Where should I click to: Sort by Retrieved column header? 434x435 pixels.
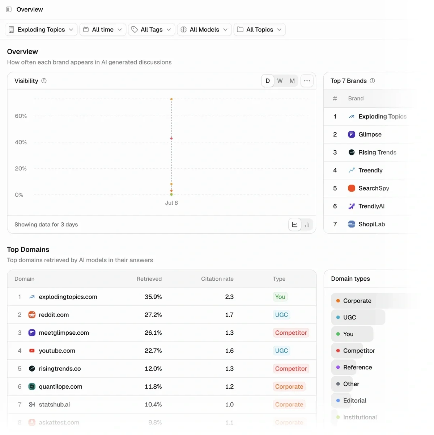tap(149, 279)
